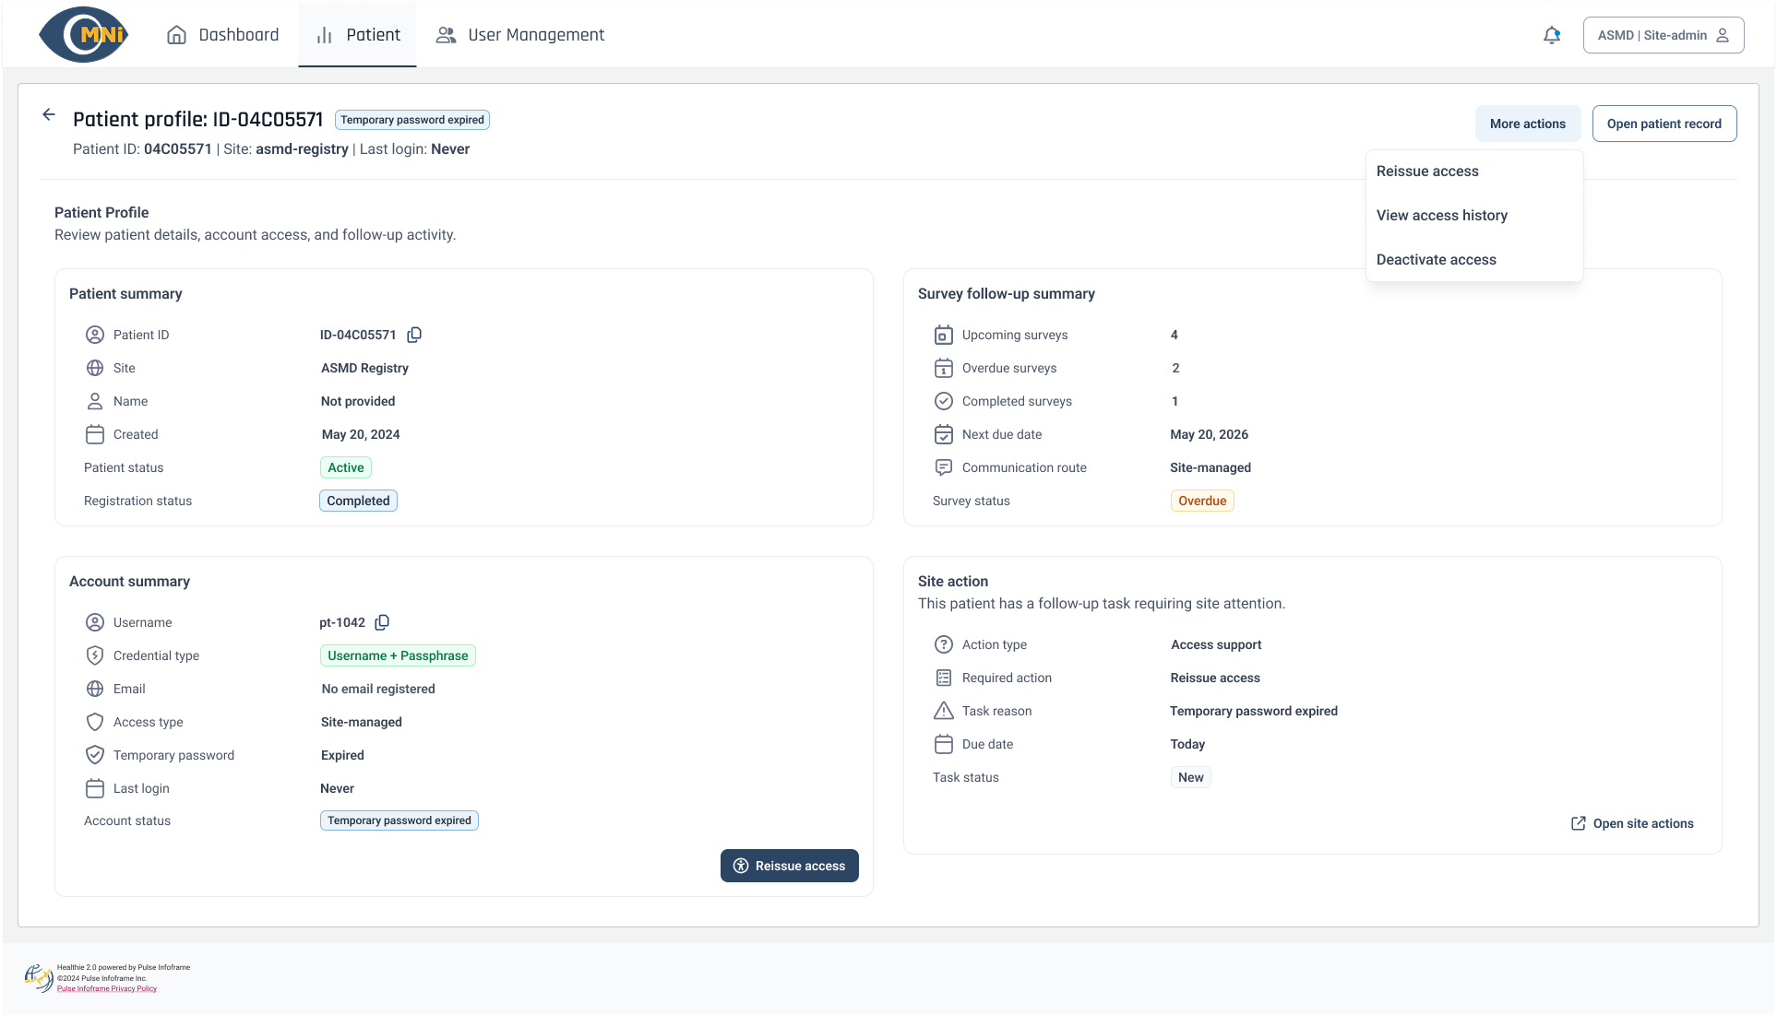Click the Action type question mark icon

(943, 644)
